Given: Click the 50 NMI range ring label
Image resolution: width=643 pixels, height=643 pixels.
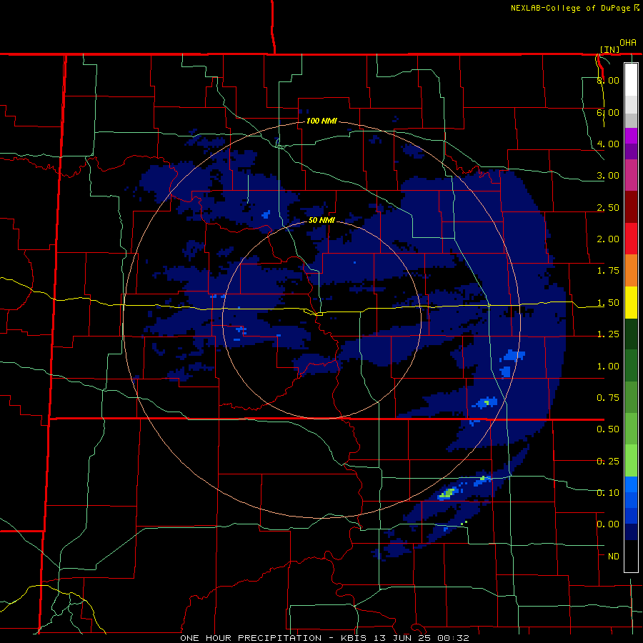Looking at the screenshot, I should (x=321, y=220).
